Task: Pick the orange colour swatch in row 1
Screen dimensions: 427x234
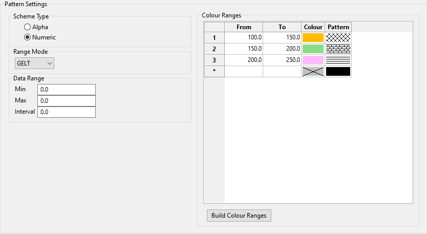Action: [x=313, y=37]
